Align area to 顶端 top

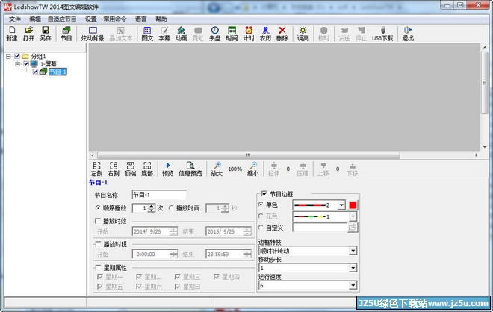[131, 169]
